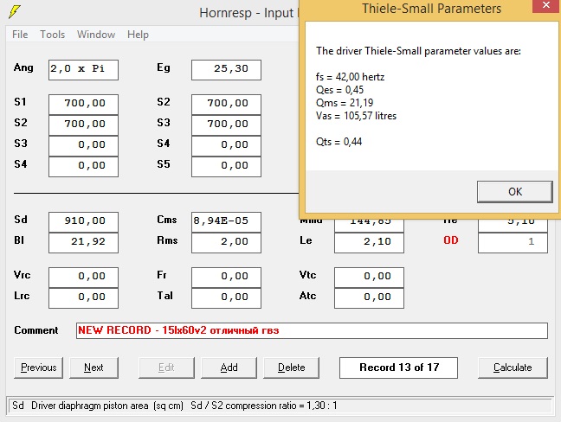Viewport: 561px width, 422px height.
Task: Select the Sd field with 910,00
Action: pos(83,222)
